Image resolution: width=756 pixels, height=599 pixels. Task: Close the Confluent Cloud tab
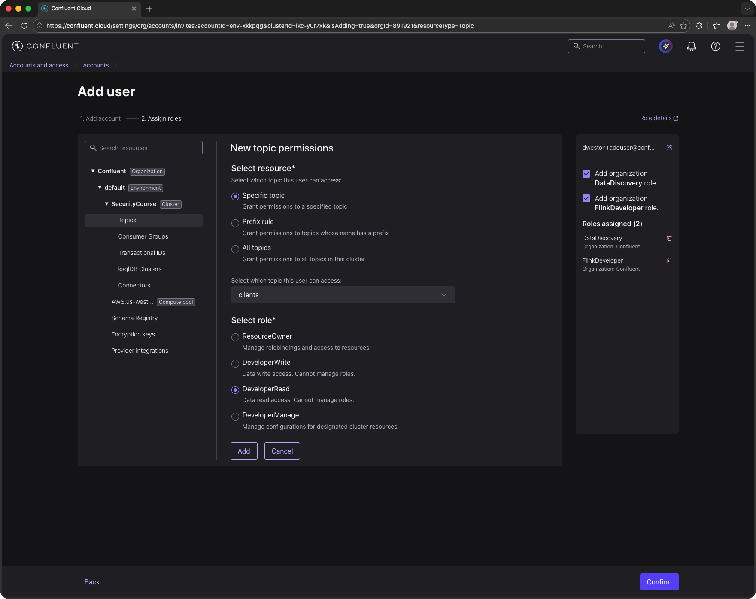tap(134, 9)
